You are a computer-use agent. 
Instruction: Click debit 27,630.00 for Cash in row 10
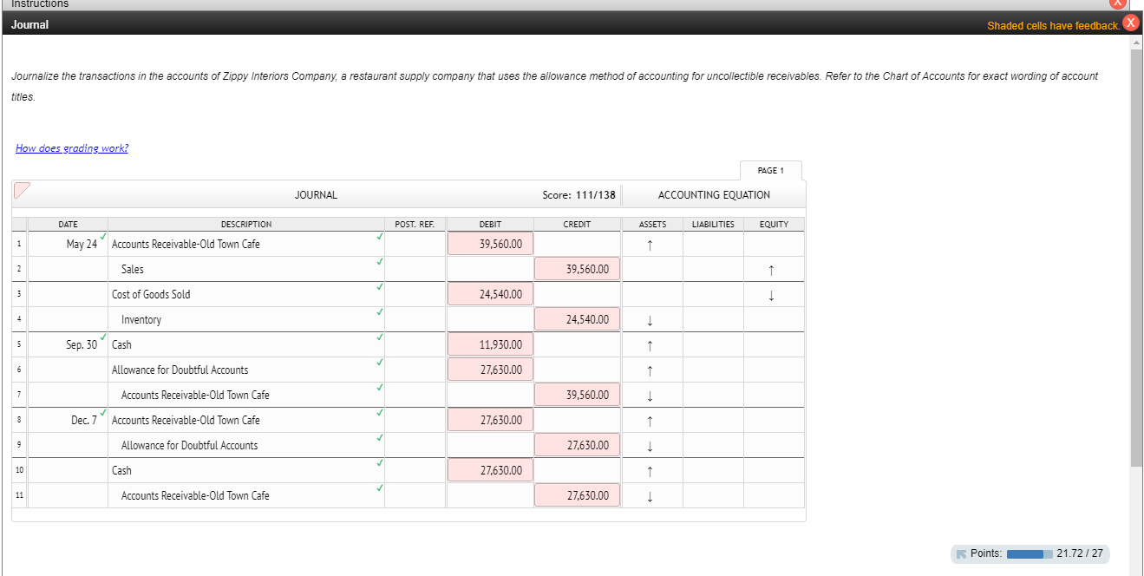[490, 470]
